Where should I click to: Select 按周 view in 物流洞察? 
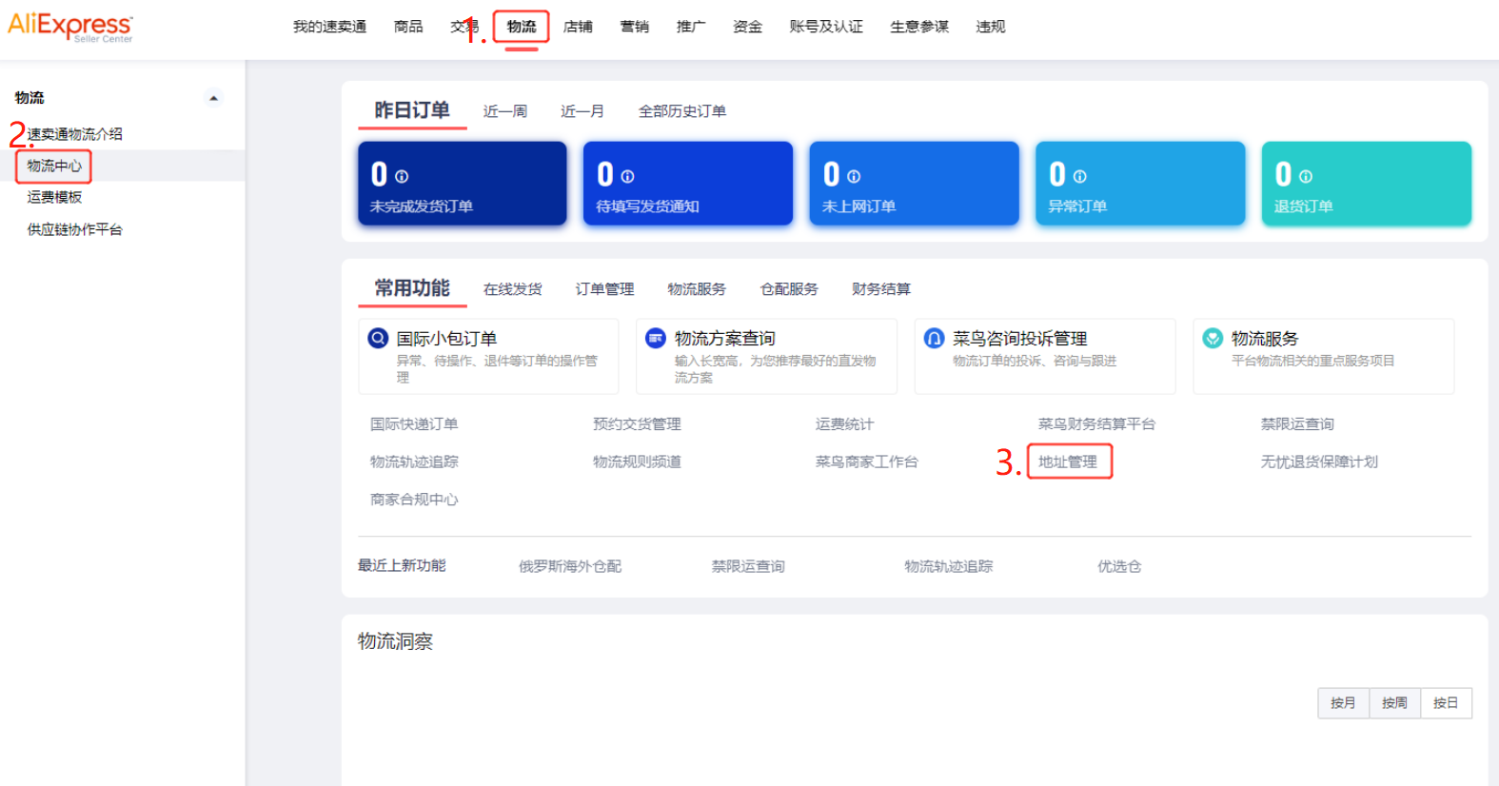point(1394,703)
